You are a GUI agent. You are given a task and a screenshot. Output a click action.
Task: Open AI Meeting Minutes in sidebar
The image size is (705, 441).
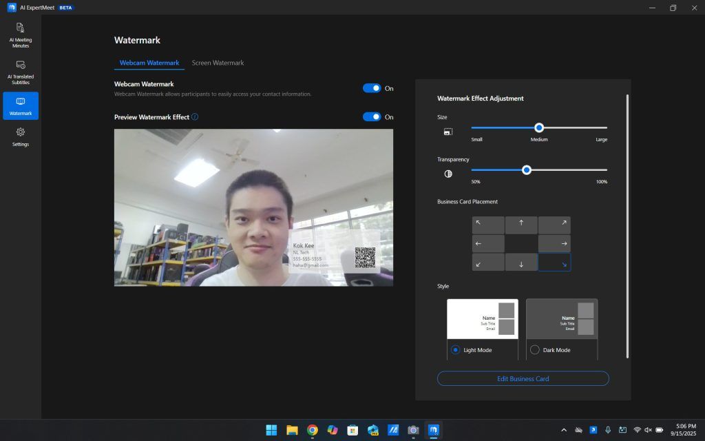coord(21,34)
